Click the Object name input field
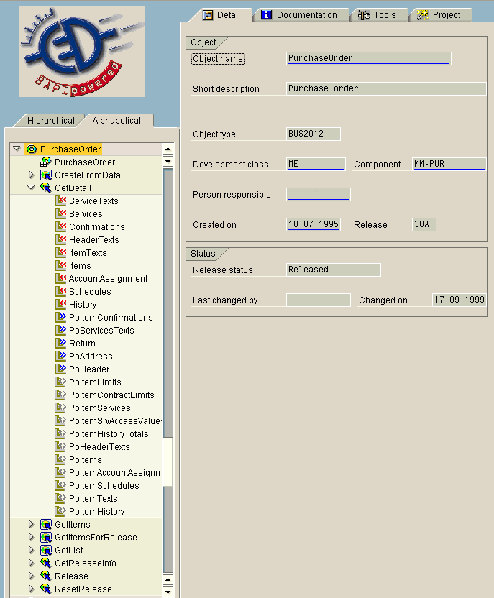Viewport: 494px width, 598px height. [368, 58]
